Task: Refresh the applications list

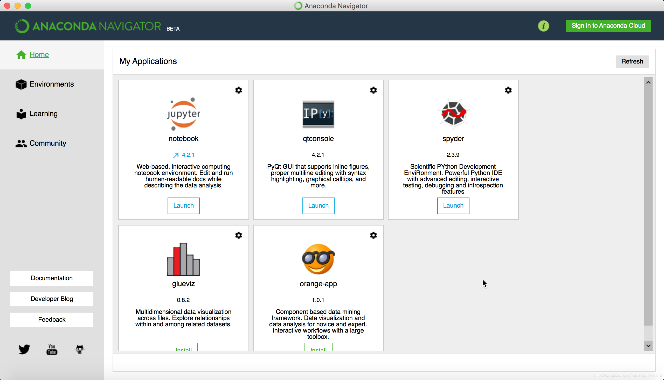Action: 632,61
